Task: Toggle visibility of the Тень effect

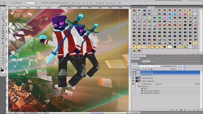Action: (x=142, y=89)
